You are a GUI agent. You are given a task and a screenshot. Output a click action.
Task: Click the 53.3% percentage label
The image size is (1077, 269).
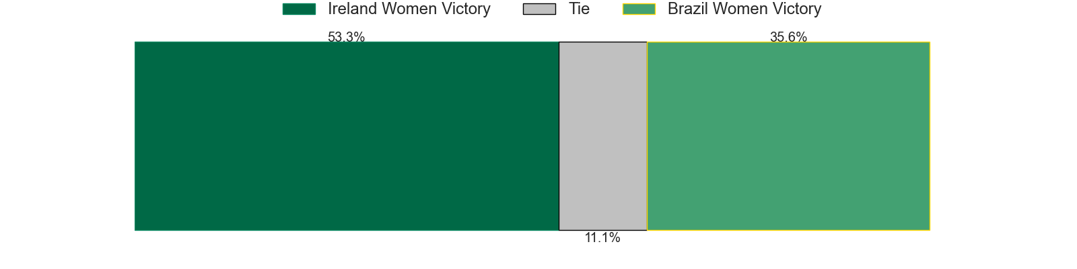click(x=346, y=37)
